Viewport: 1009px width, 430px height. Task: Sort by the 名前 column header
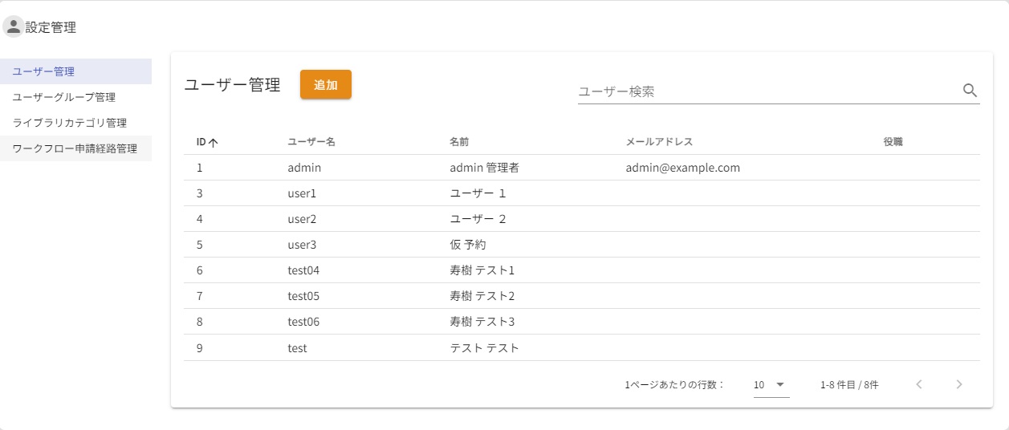point(459,142)
